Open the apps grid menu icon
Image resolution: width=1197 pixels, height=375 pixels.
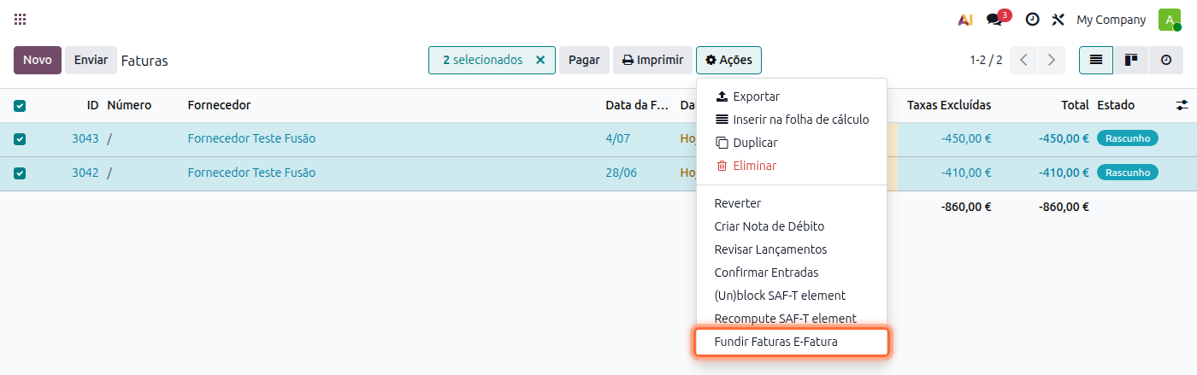point(21,19)
